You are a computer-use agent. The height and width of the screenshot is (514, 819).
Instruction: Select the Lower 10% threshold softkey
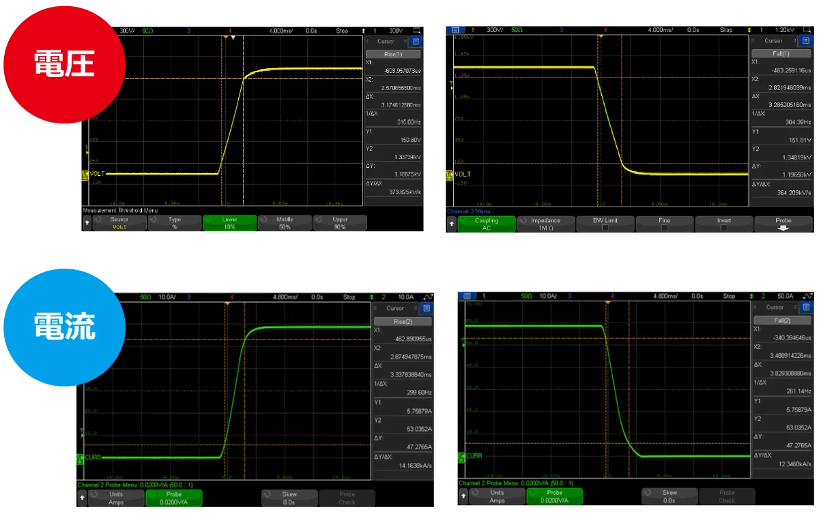click(x=229, y=223)
